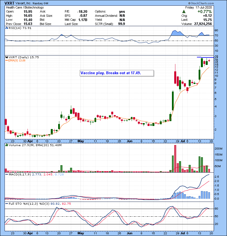Click the Mkt Cap value 1.17B
227x236 pixels.
(83, 20)
